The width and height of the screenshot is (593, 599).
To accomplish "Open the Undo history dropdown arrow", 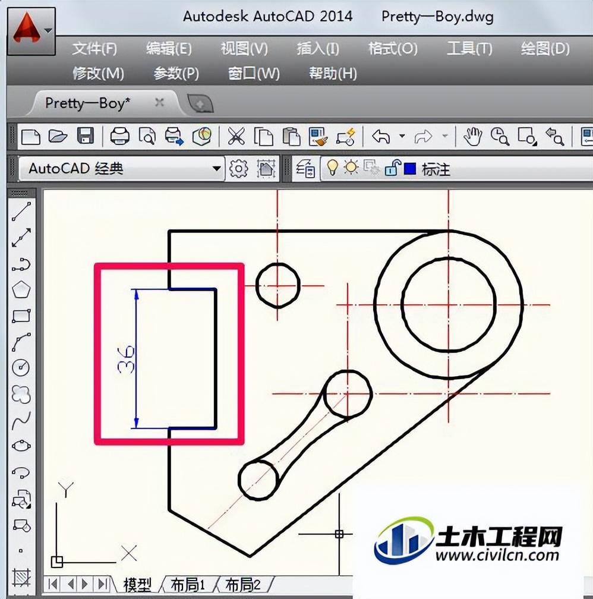I will (x=402, y=137).
